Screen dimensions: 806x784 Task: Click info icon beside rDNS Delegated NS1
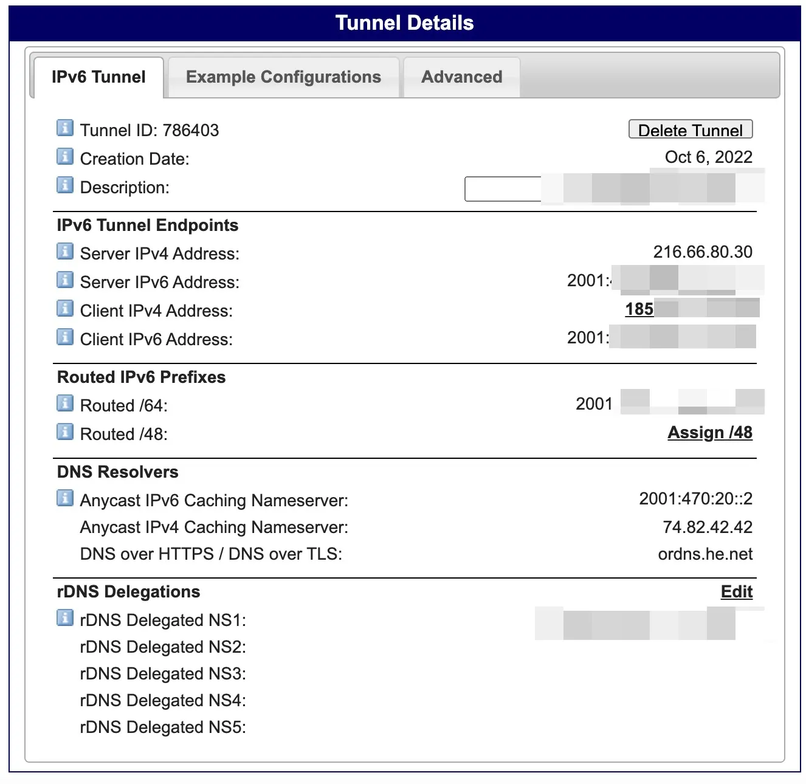tap(65, 618)
